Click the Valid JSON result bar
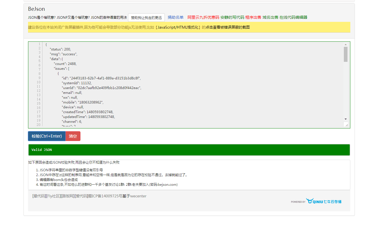The width and height of the screenshot is (388, 230). [189, 150]
